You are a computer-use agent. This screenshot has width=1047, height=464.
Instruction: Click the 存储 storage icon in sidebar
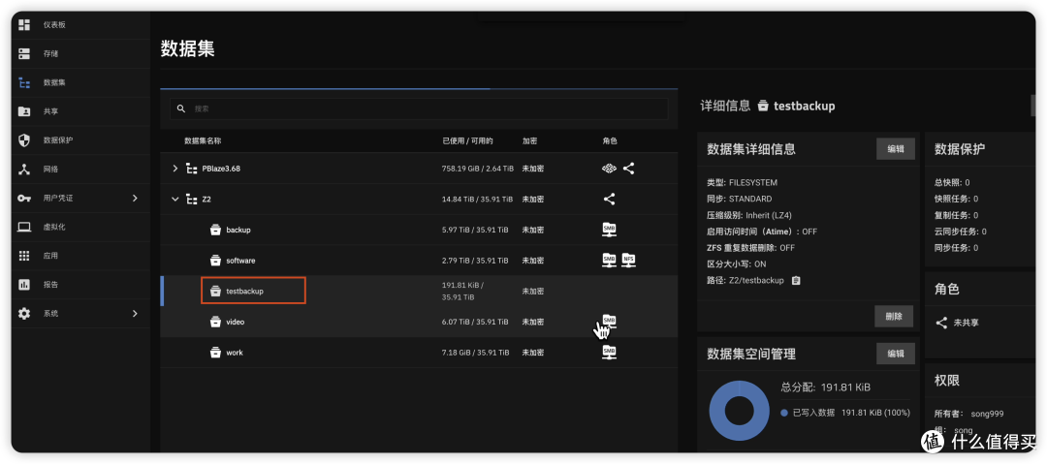[x=24, y=53]
